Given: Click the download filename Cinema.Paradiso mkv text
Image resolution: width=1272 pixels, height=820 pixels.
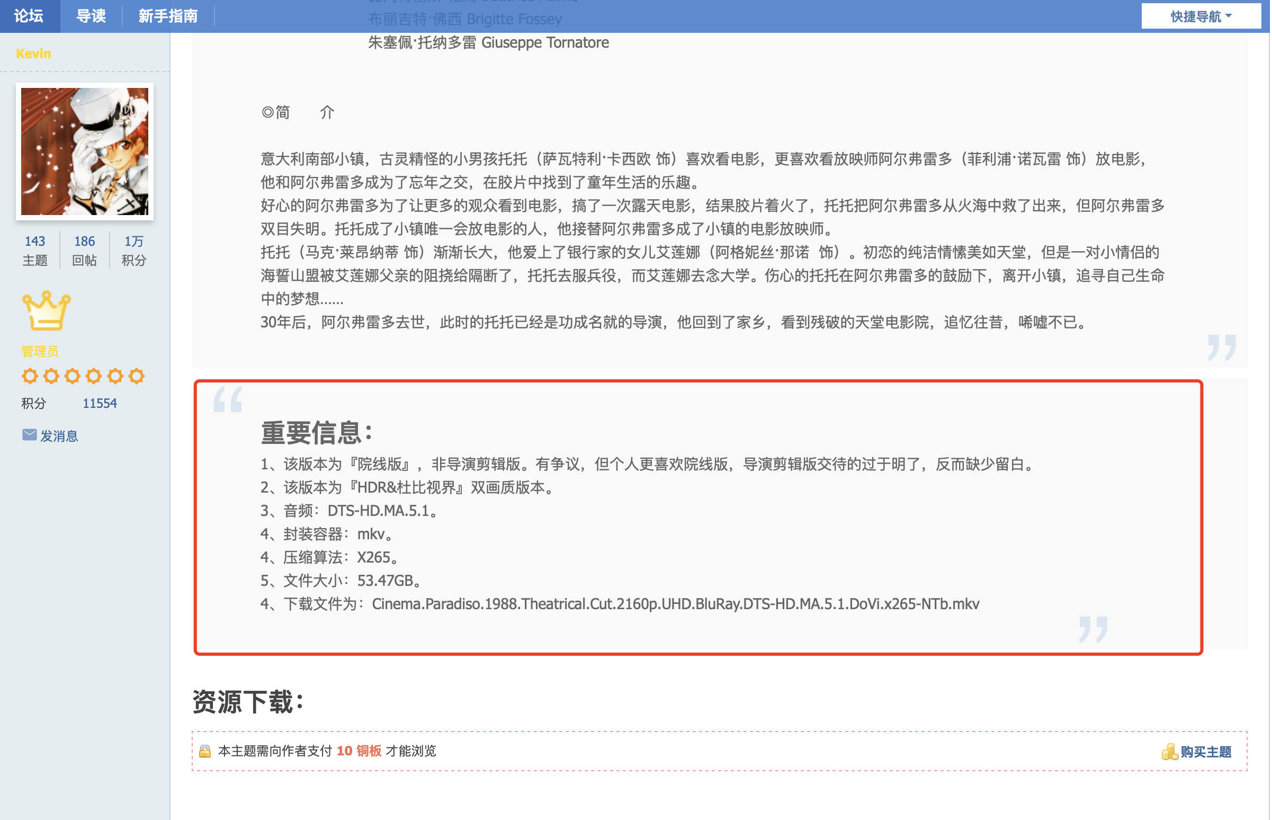Looking at the screenshot, I should [676, 605].
